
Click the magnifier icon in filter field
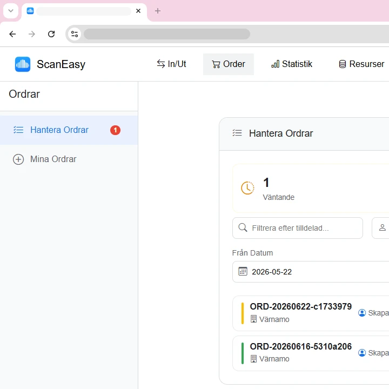click(x=243, y=227)
